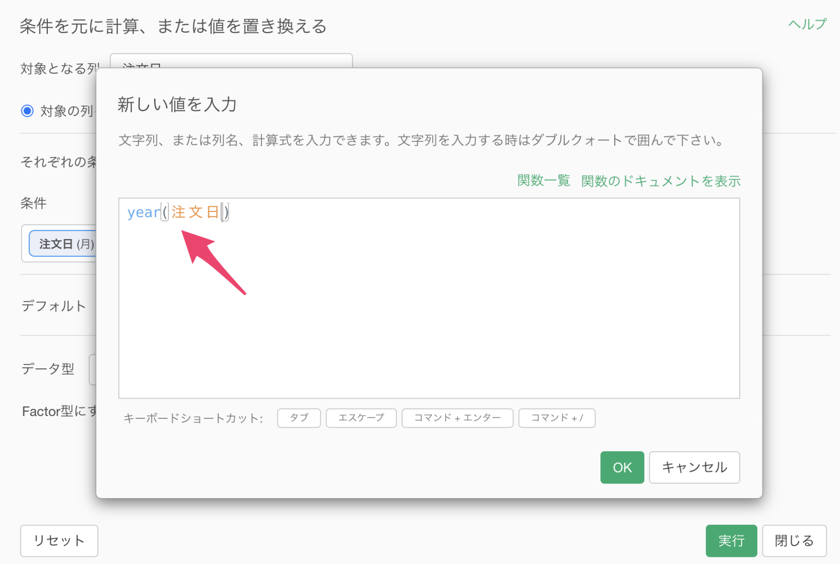The height and width of the screenshot is (564, 840).
Task: Click the デフォルト label
Action: tap(53, 306)
